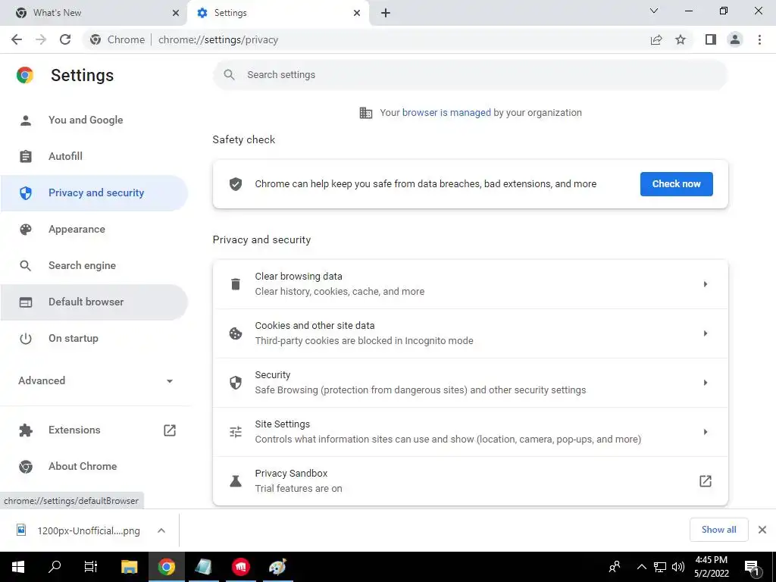Image resolution: width=776 pixels, height=582 pixels.
Task: Open Appearance settings
Action: pyautogui.click(x=94, y=229)
